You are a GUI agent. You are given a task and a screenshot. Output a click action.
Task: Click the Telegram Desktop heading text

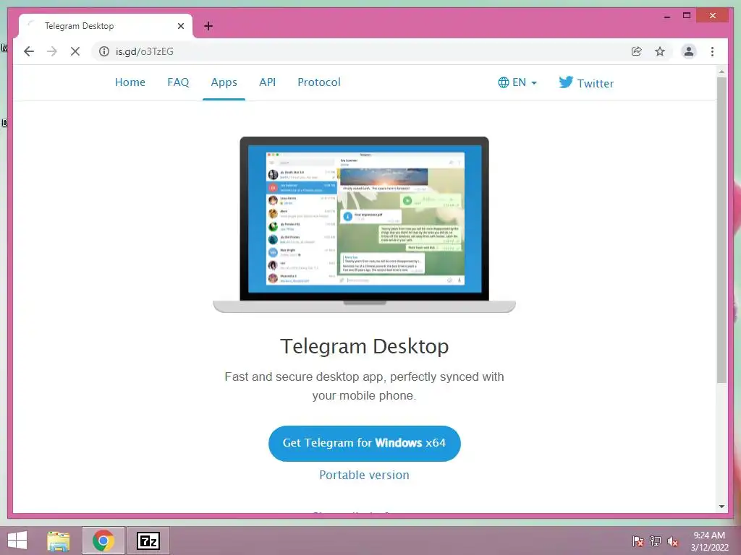tap(365, 346)
